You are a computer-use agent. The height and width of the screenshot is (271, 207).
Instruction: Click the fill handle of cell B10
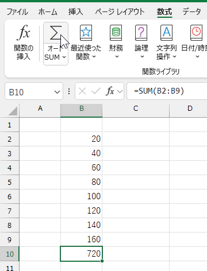[x=102, y=261]
